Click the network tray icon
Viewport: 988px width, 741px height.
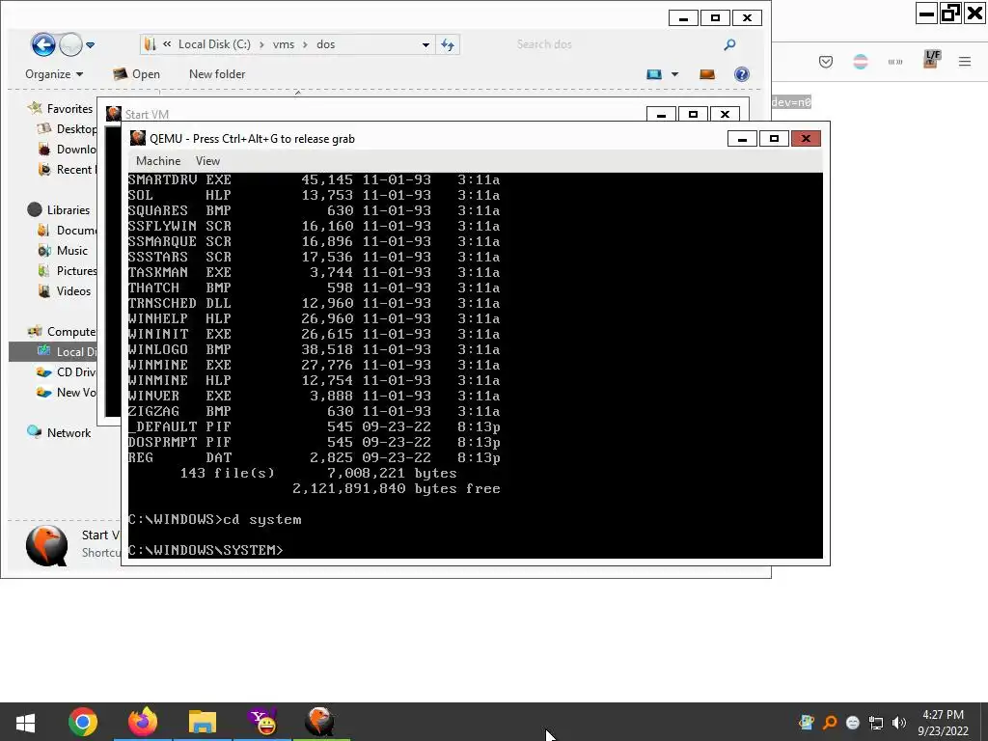coord(875,723)
